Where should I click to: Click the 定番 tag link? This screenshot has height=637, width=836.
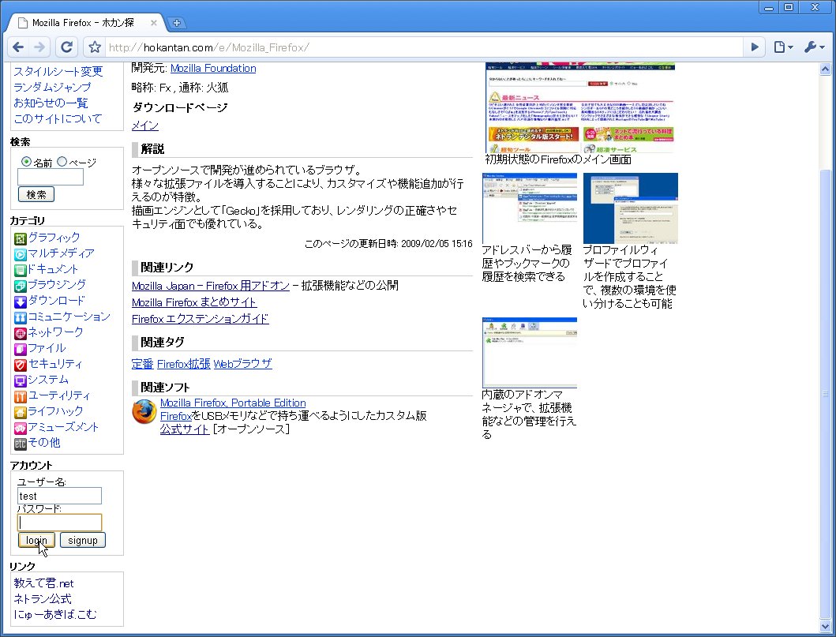[x=142, y=364]
